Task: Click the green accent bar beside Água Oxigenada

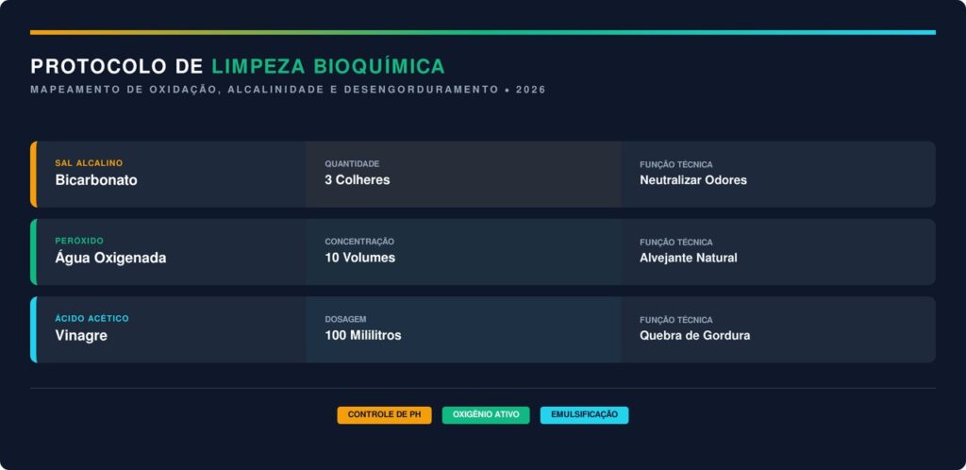Action: [x=33, y=252]
